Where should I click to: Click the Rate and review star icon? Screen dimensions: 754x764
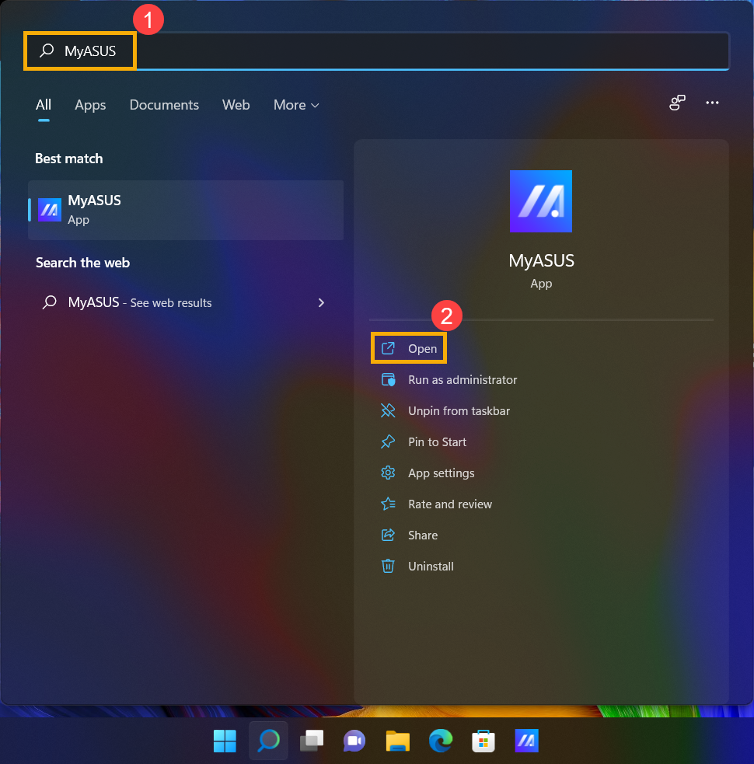[388, 504]
